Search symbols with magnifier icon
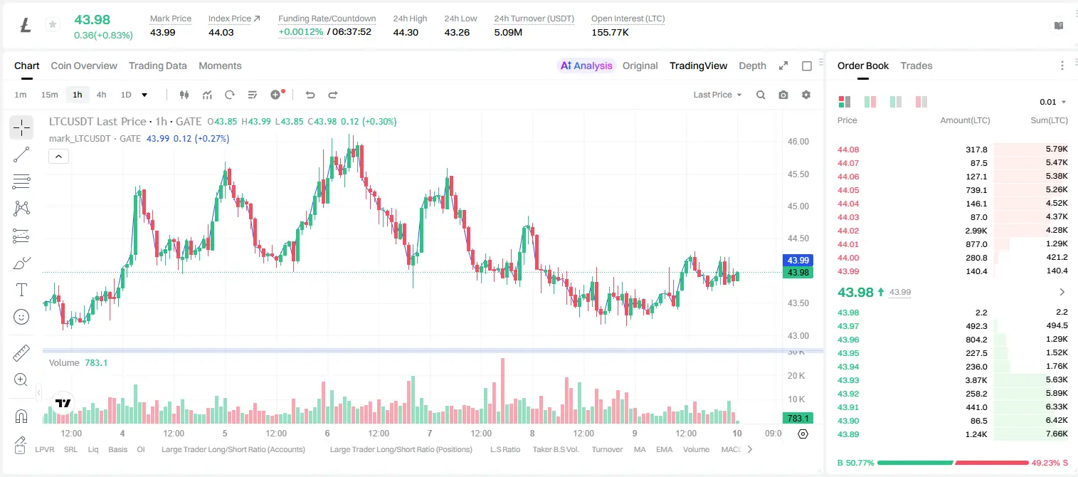This screenshot has width=1078, height=477. tap(761, 95)
